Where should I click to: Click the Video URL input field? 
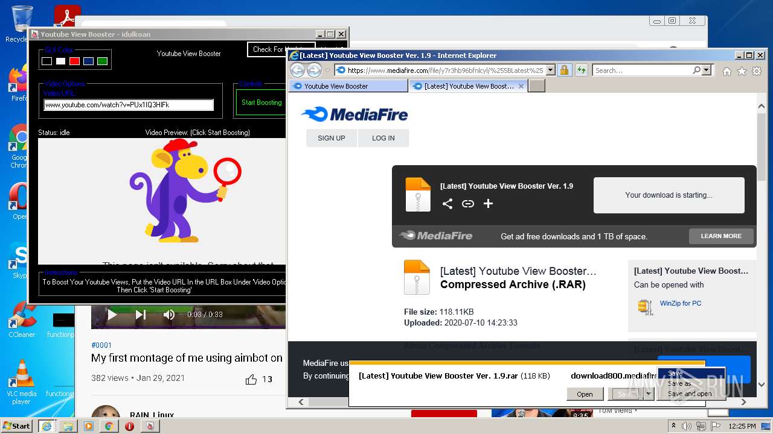pyautogui.click(x=129, y=105)
